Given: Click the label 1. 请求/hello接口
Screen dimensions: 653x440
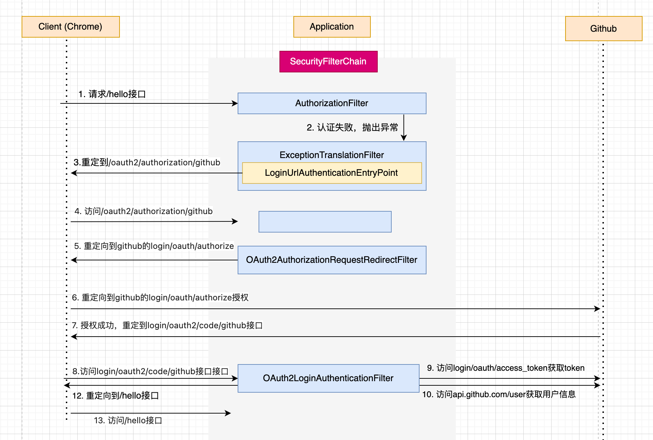Looking at the screenshot, I should pos(112,94).
